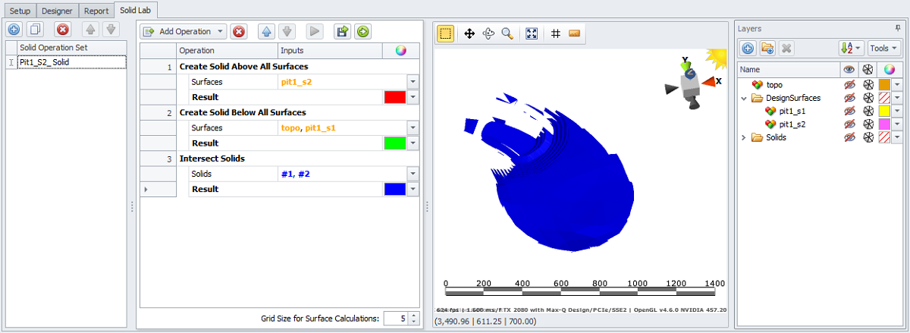The image size is (910, 333).
Task: Click the green circle run icon
Action: [362, 32]
